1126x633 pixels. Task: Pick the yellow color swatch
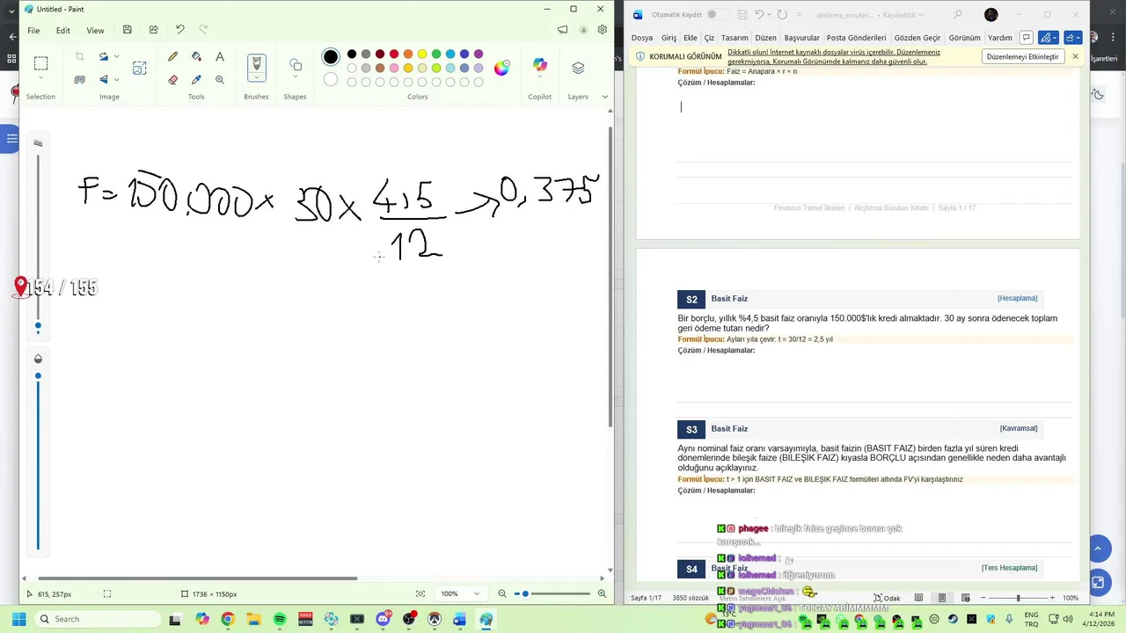(x=422, y=54)
